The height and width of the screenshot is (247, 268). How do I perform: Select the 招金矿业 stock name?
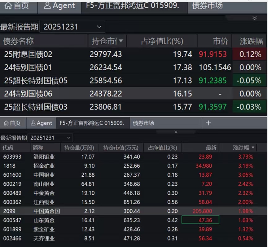point(44,165)
